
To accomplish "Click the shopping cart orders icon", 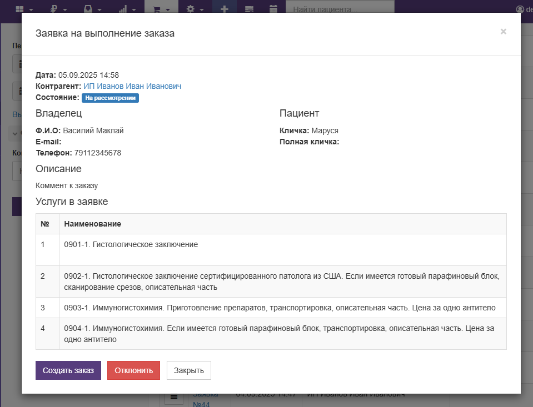I will [157, 9].
